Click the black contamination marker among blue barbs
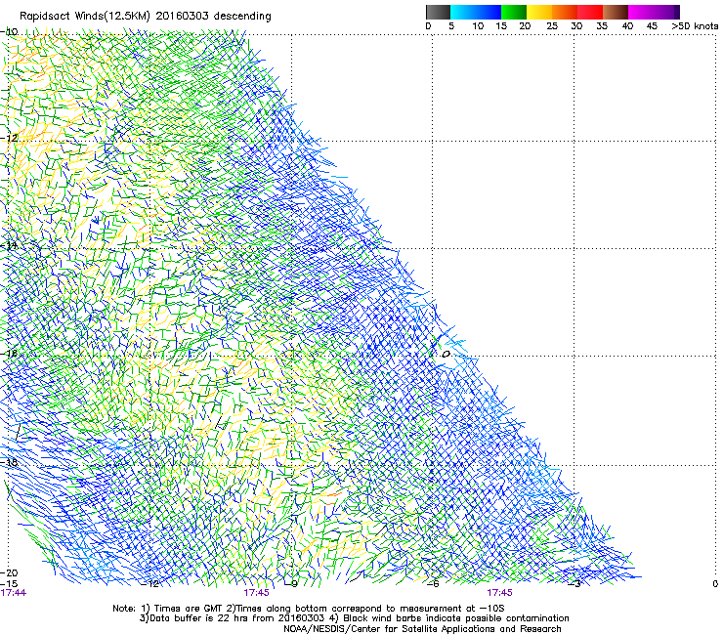This screenshot has width=723, height=635. click(446, 355)
